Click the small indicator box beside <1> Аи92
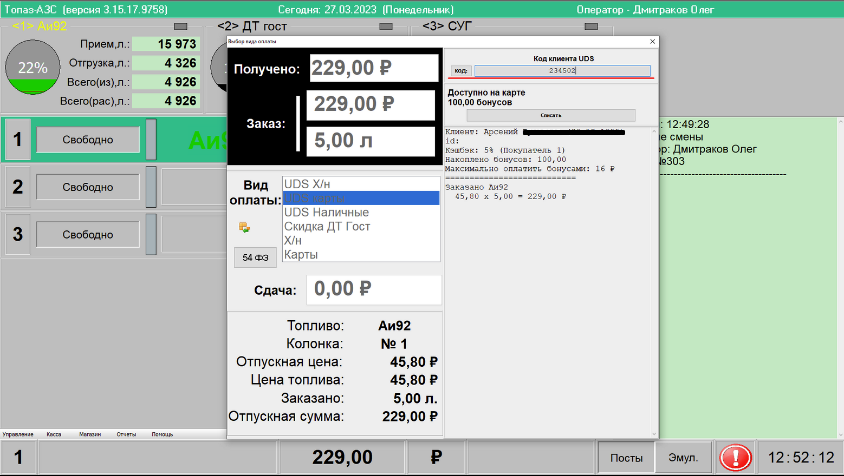This screenshot has width=844, height=476. (x=180, y=26)
